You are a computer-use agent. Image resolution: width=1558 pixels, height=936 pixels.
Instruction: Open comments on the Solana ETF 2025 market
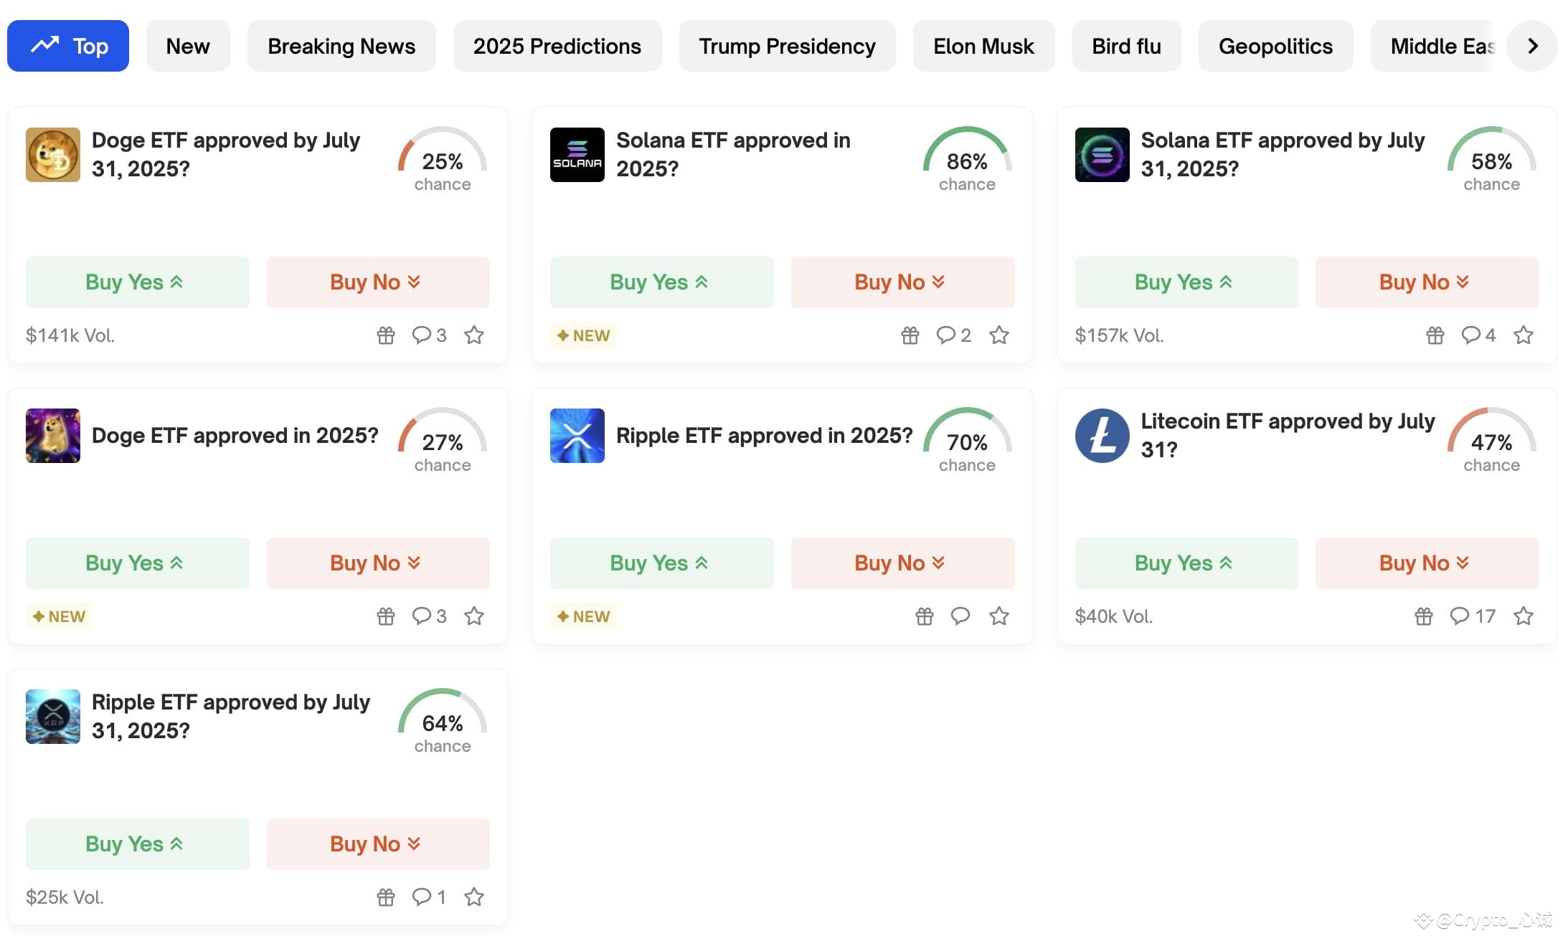click(948, 335)
